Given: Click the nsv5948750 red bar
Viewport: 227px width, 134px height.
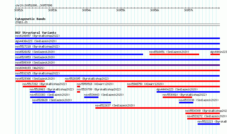Looking at the screenshot, I should 174,87.
